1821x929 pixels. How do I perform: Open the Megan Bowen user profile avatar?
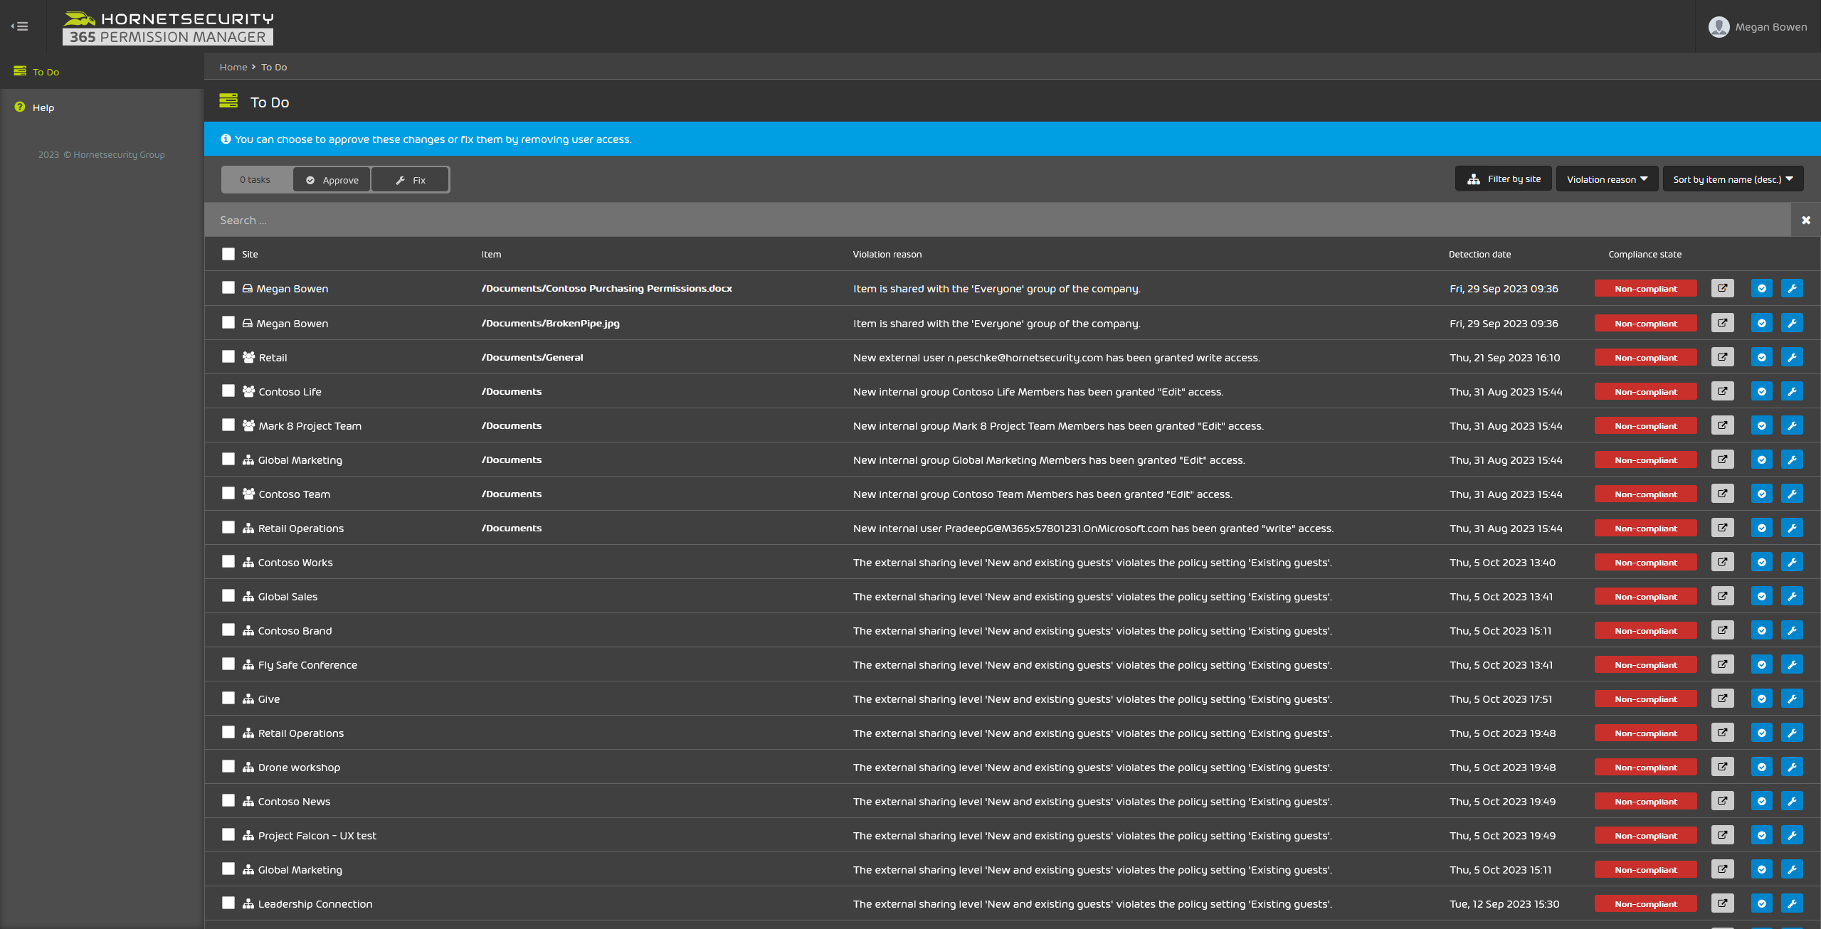pyautogui.click(x=1719, y=27)
